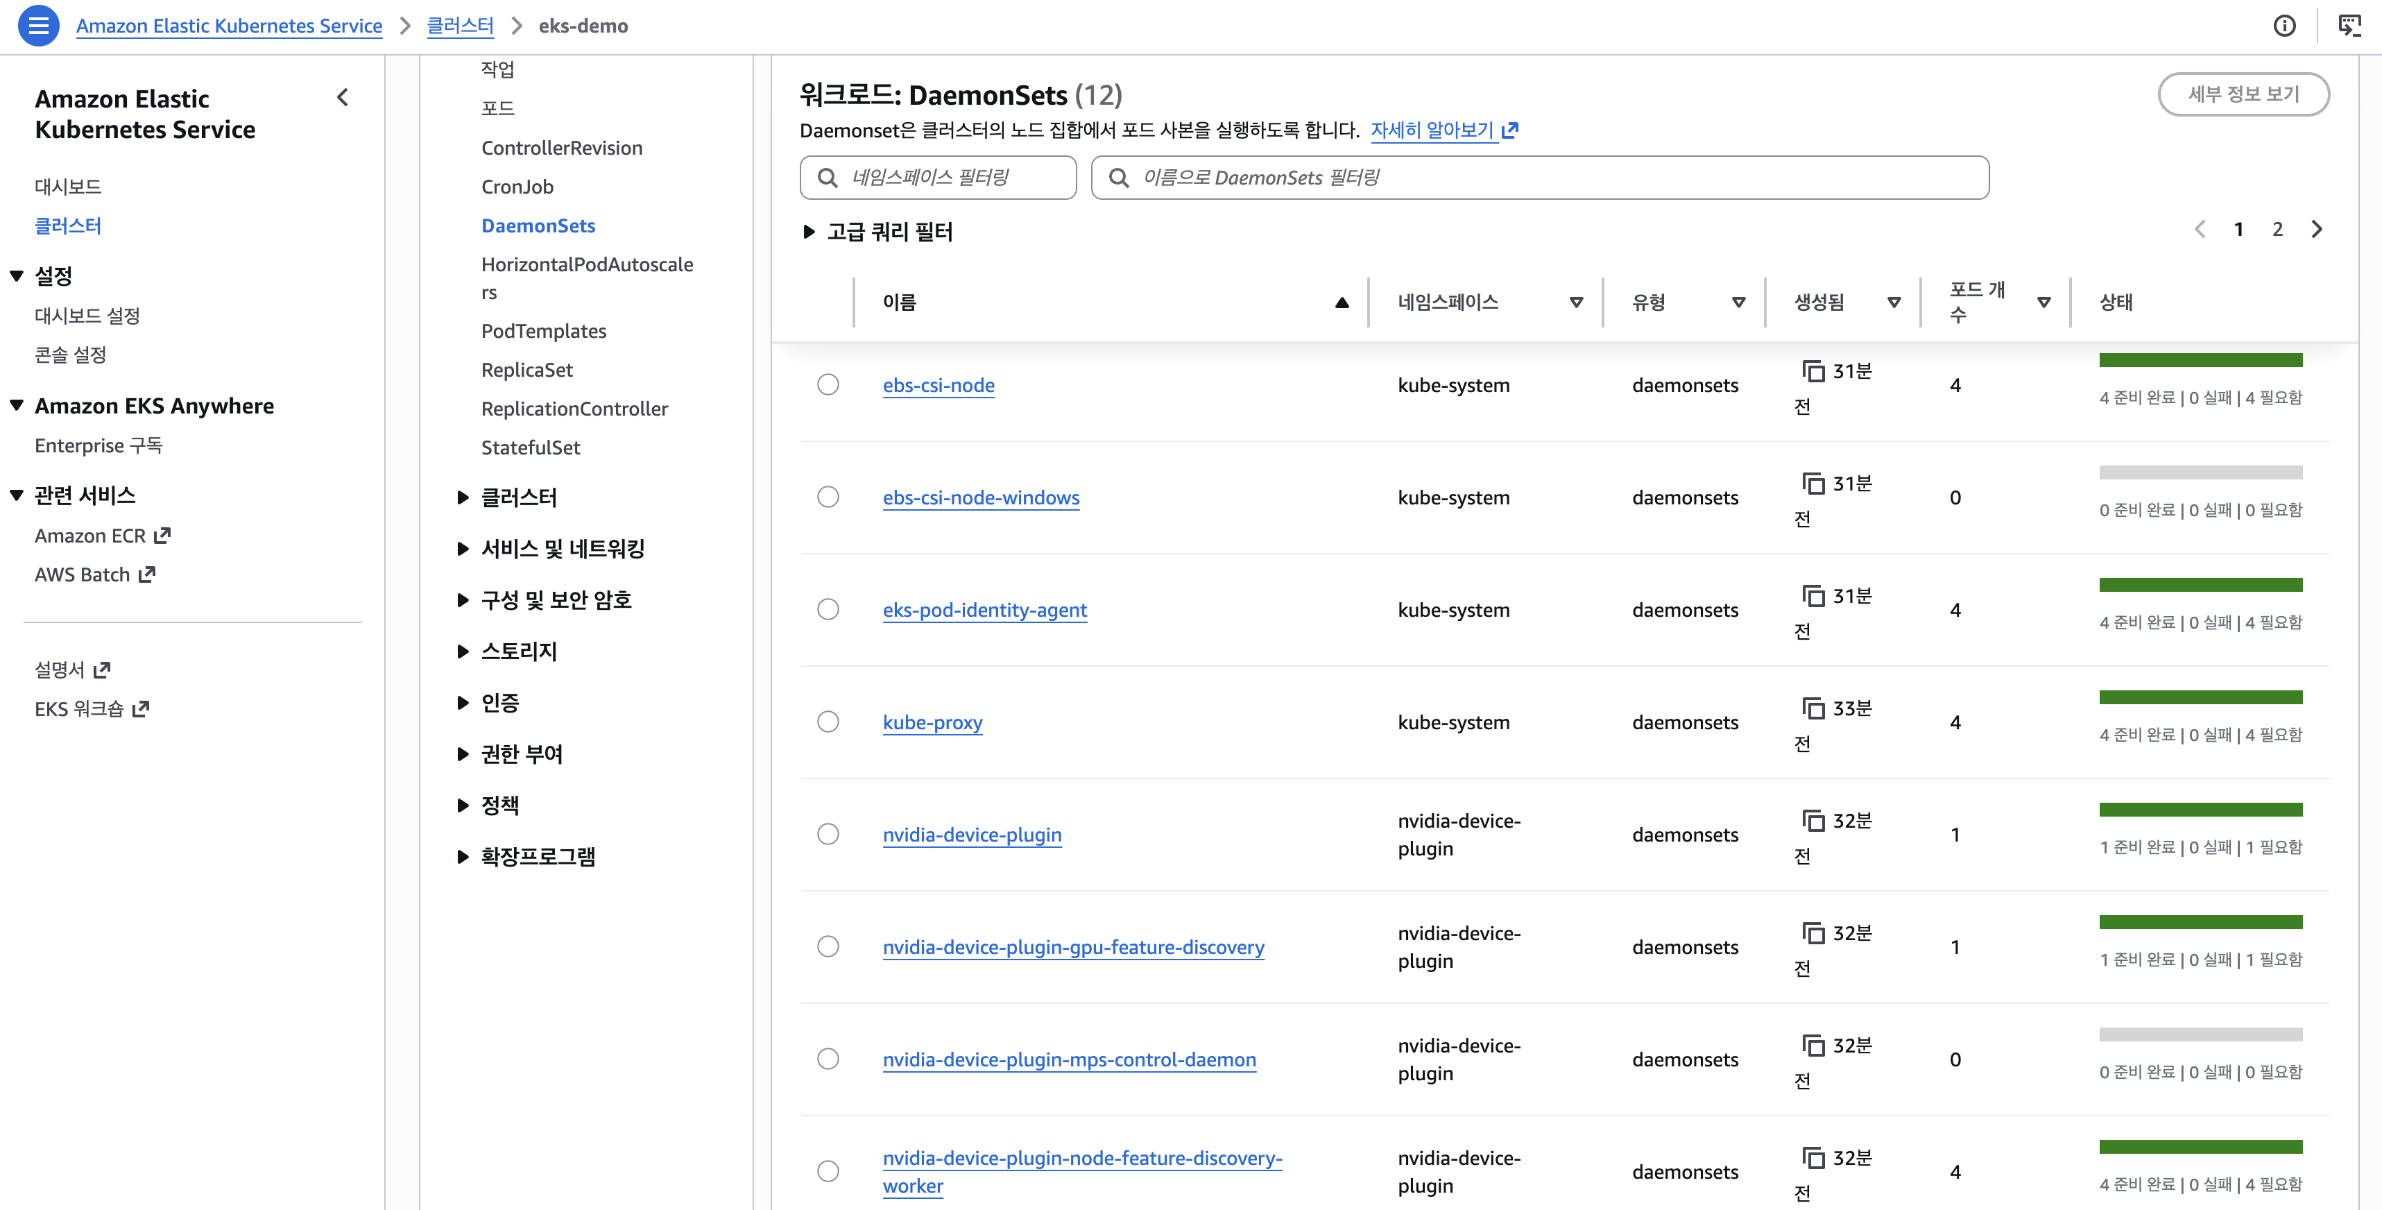
Task: Select the ebs-csi-node radio button
Action: (x=828, y=385)
